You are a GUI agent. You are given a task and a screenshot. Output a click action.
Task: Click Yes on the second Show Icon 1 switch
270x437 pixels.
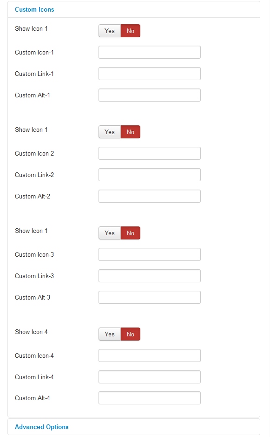[x=109, y=132]
